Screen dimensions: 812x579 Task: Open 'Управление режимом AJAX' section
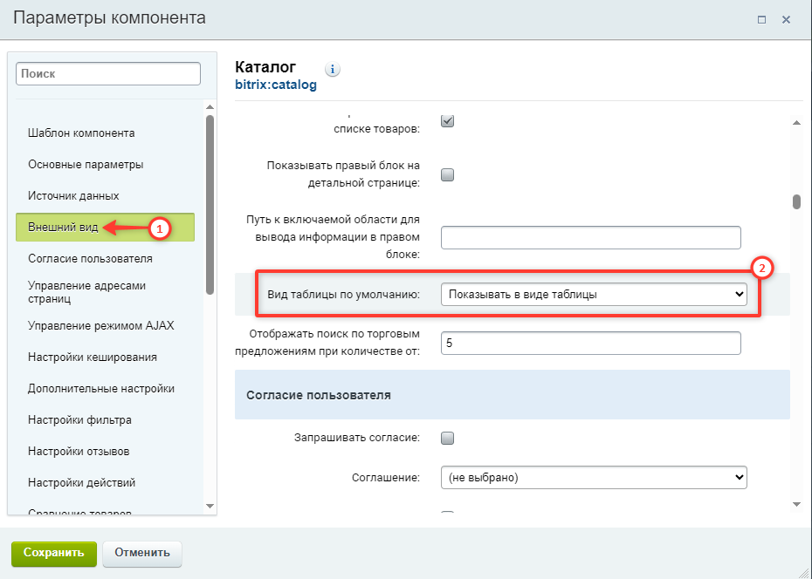101,326
